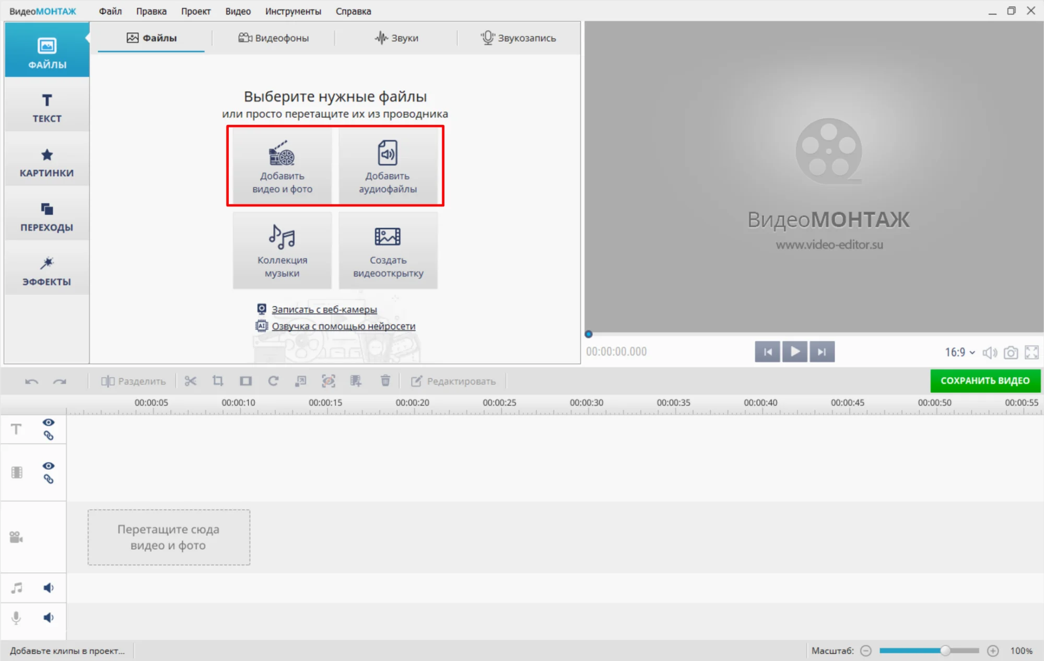Toggle visibility eye of text track
Image resolution: width=1044 pixels, height=661 pixels.
click(x=49, y=422)
